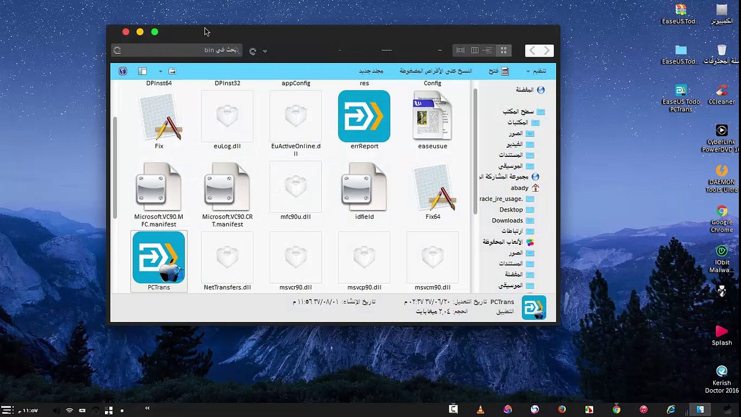Go forward with the right arrow

coord(546,51)
